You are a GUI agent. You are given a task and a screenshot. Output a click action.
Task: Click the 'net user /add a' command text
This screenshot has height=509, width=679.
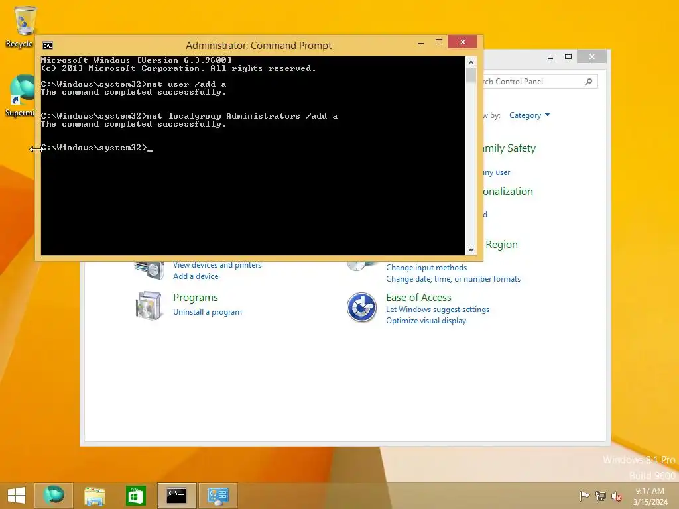click(x=186, y=84)
